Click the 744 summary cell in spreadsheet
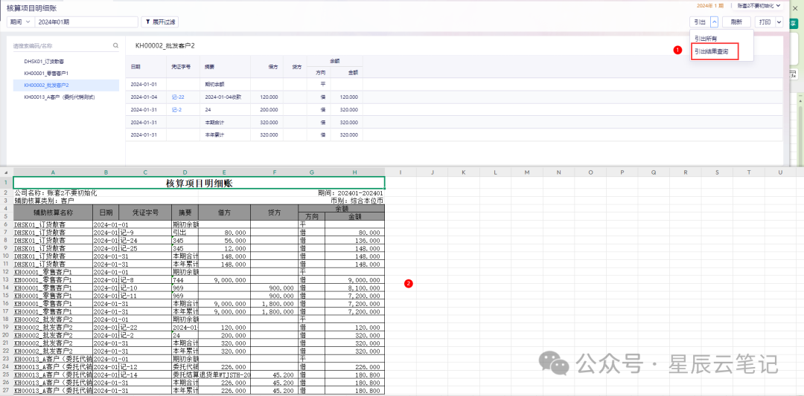804x396 pixels. (185, 280)
